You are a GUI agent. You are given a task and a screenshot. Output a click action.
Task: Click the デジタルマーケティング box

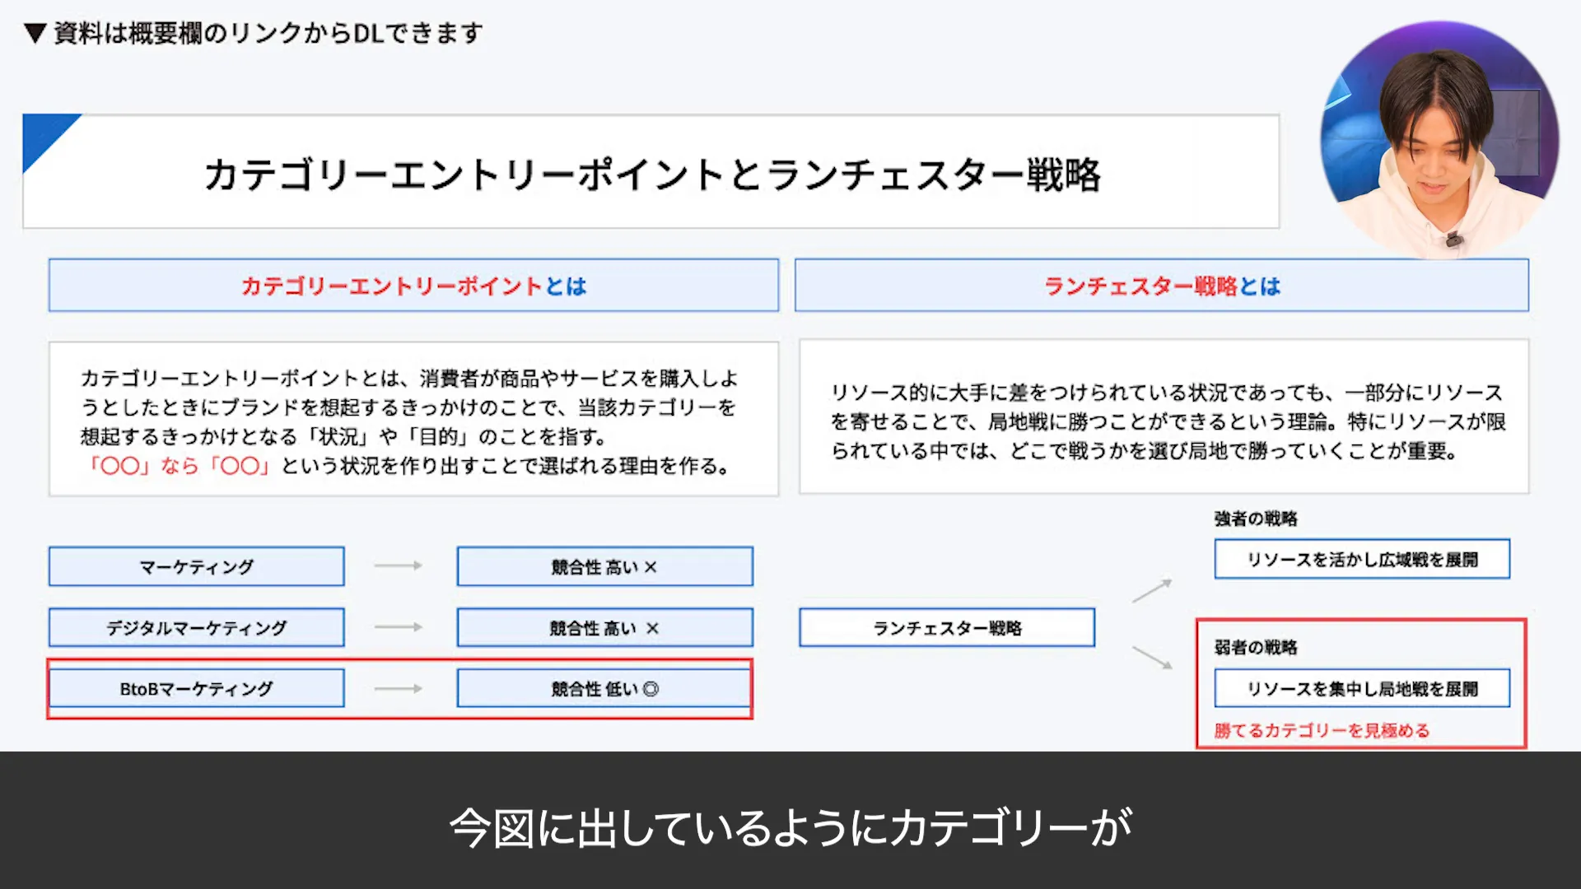tap(197, 627)
